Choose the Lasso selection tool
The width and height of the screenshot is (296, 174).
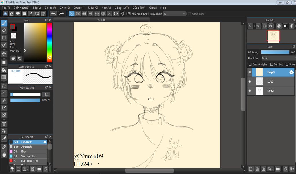(x=4, y=93)
